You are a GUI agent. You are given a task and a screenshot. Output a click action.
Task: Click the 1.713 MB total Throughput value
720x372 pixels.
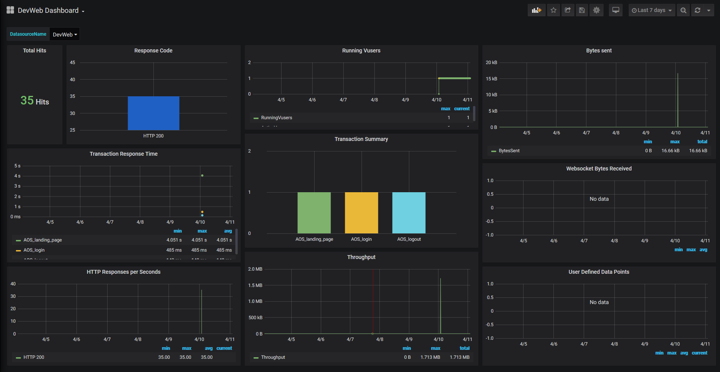coord(459,357)
